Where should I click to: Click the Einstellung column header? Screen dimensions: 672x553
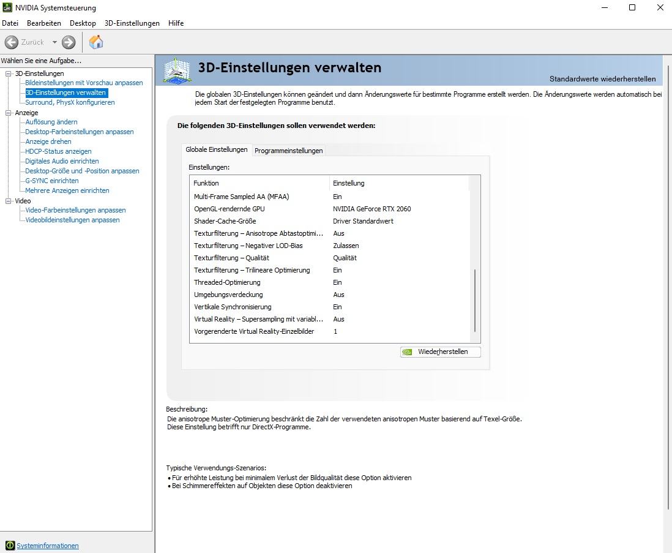[400, 183]
